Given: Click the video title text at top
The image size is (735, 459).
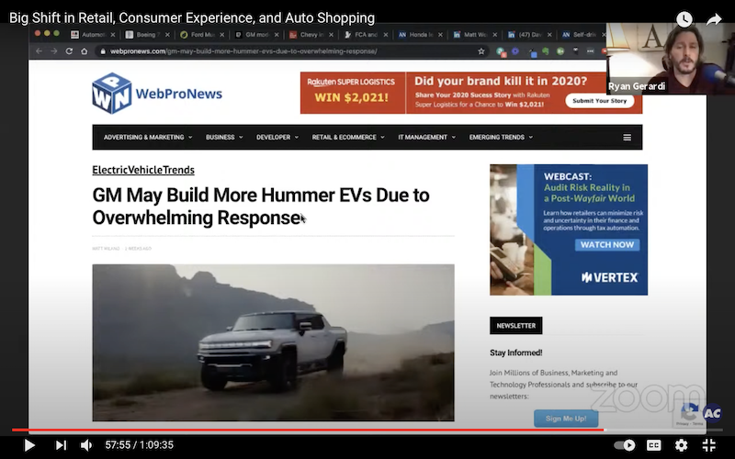Looking at the screenshot, I should (x=192, y=17).
